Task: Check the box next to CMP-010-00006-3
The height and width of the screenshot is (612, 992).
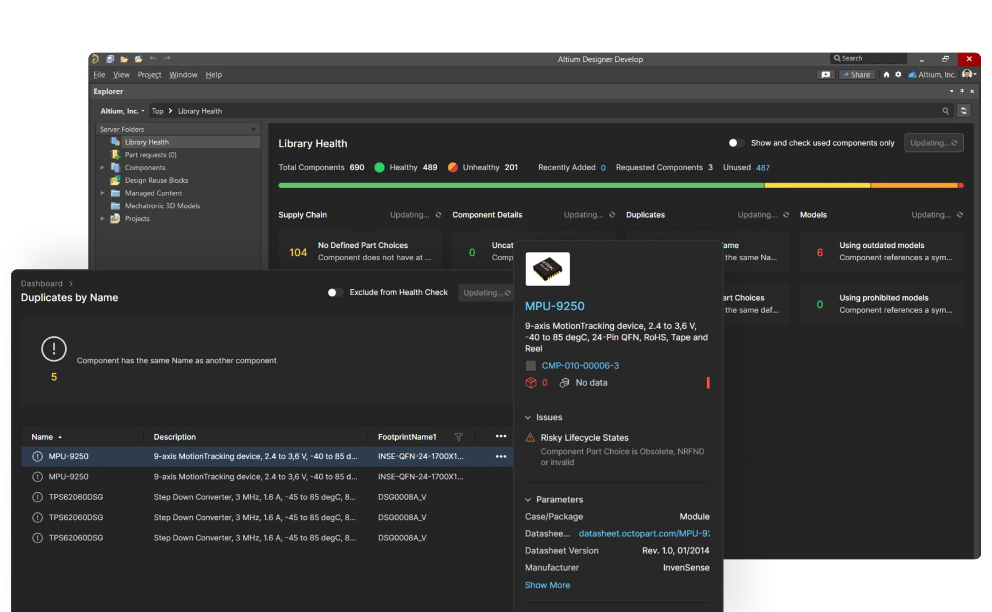Action: point(531,366)
